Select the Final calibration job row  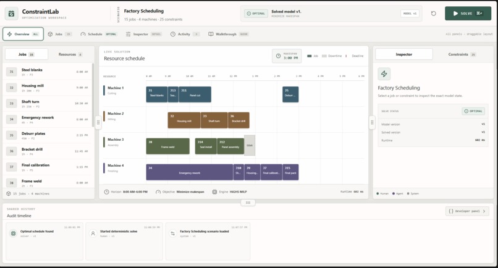47,167
